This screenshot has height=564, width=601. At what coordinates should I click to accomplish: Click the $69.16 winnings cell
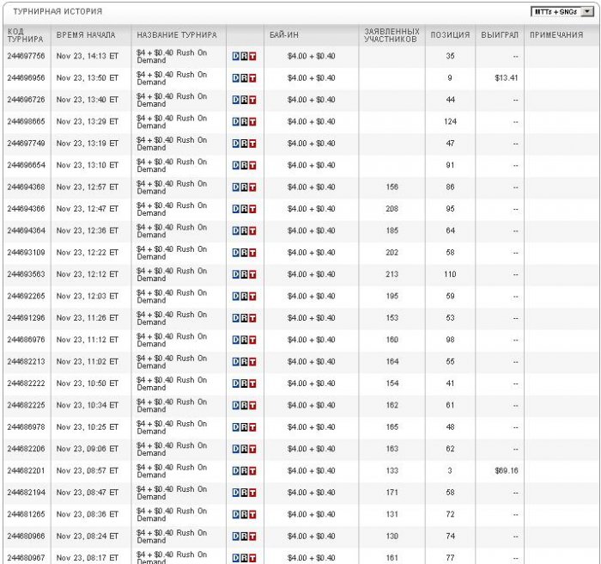(x=507, y=470)
